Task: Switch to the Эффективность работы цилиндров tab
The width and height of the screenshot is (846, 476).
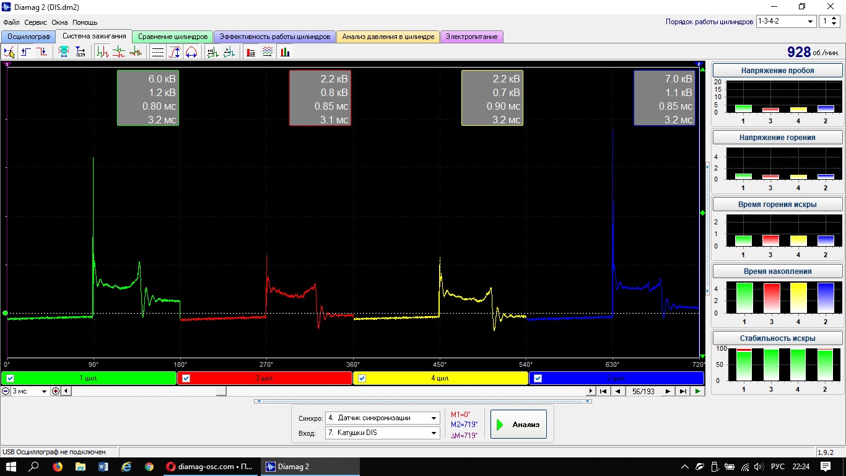Action: 275,37
